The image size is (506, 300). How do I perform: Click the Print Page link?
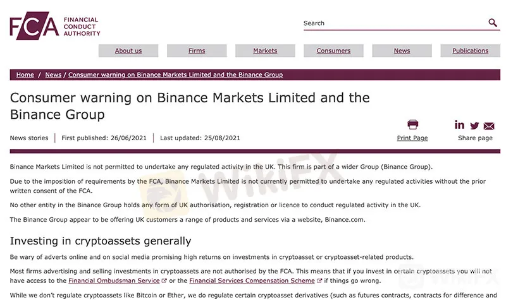412,138
